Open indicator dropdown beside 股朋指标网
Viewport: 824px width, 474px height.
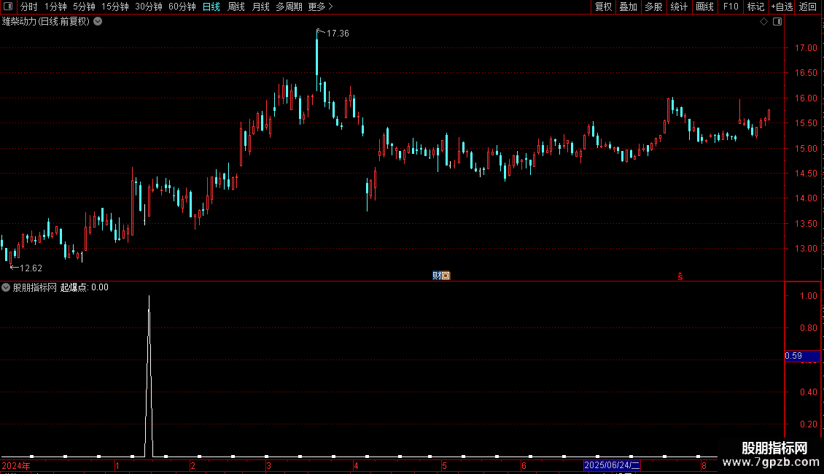point(6,287)
